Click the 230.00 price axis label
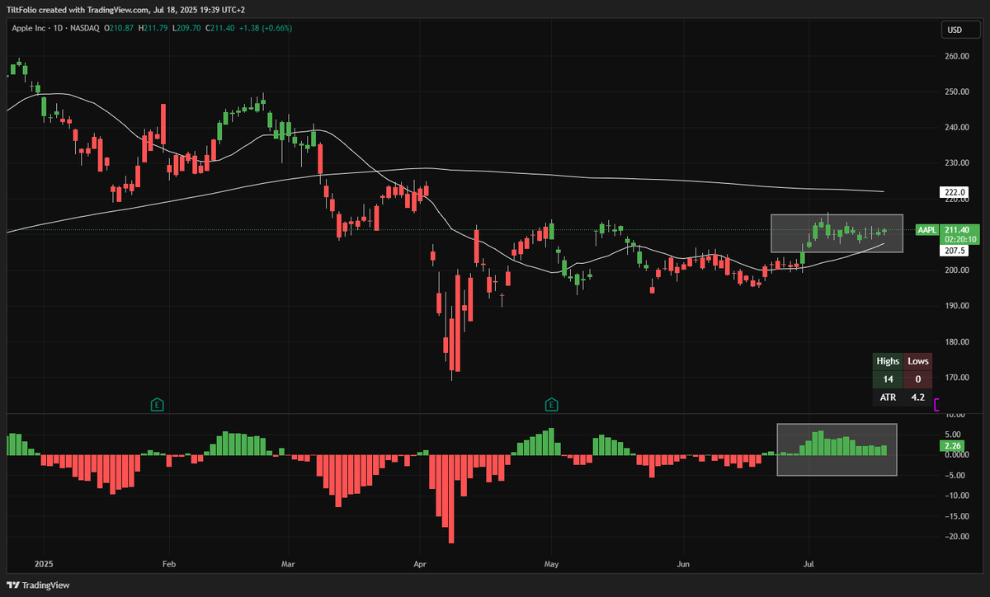 click(x=955, y=163)
